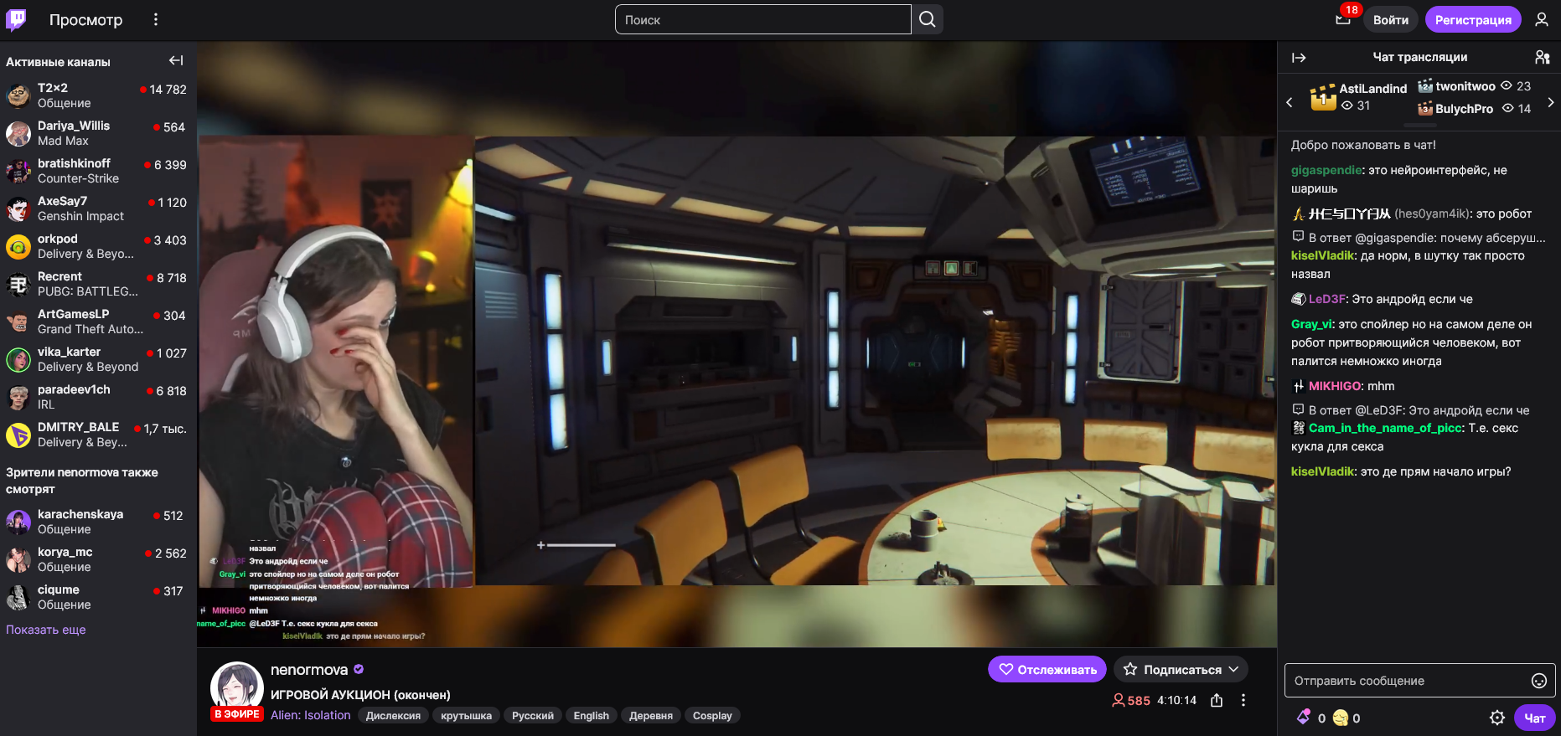Open the Alien: Isolation category link

(x=310, y=715)
